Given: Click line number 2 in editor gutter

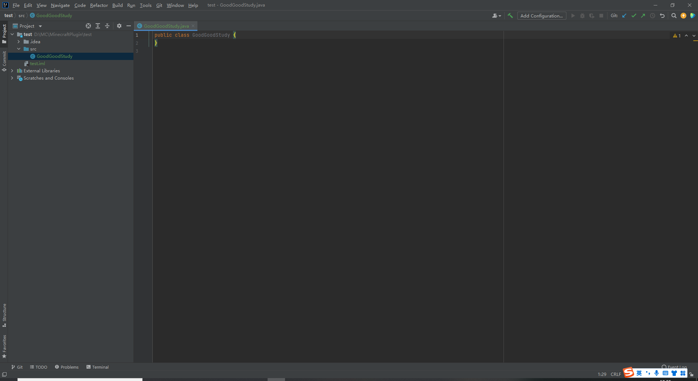Looking at the screenshot, I should (x=137, y=43).
